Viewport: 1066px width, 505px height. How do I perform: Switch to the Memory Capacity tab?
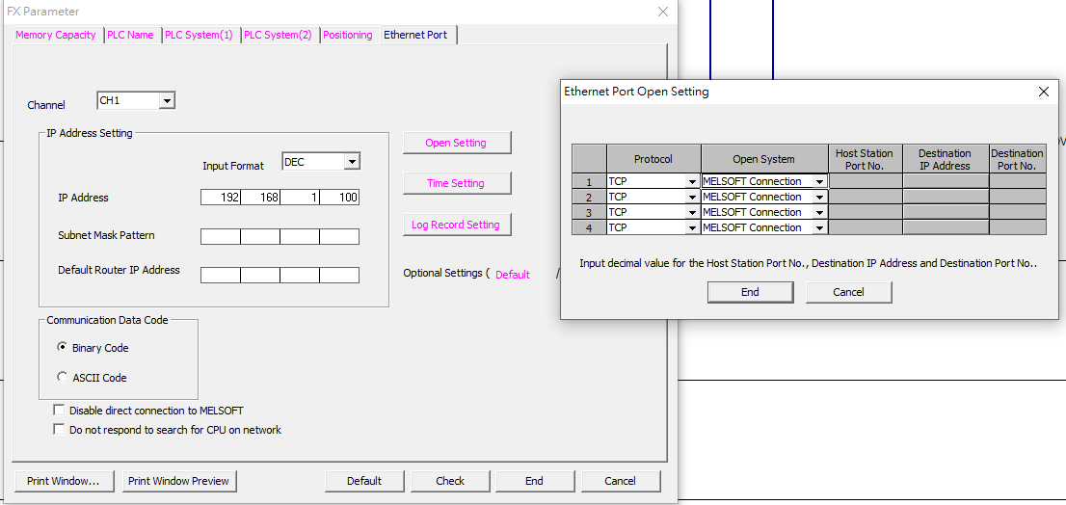(x=56, y=35)
